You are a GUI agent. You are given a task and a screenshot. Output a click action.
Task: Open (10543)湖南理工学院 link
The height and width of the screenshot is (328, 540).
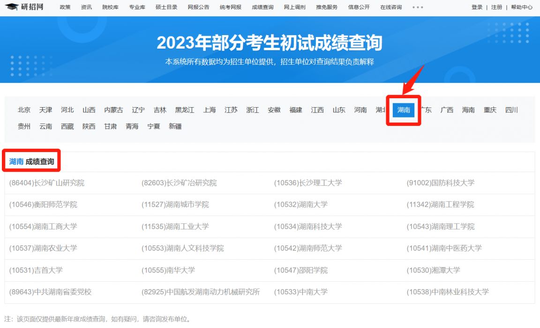[x=441, y=226]
